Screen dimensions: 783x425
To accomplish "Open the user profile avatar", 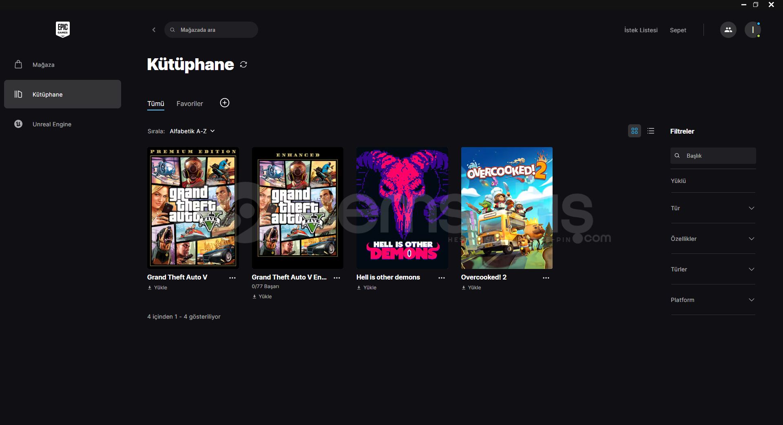I will [x=753, y=30].
